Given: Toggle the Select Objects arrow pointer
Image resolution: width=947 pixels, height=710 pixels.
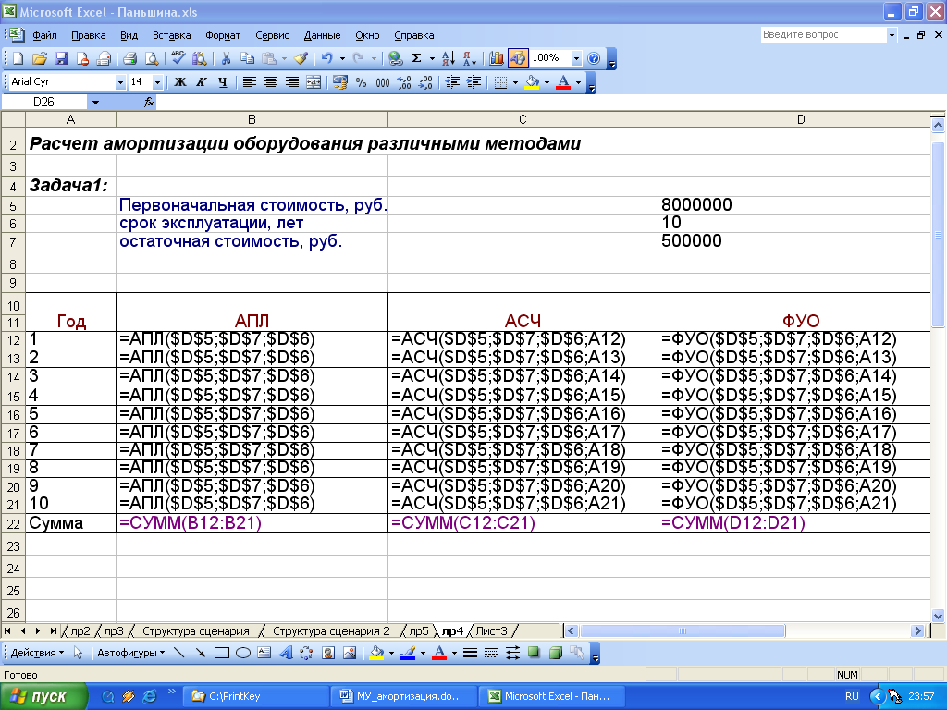Looking at the screenshot, I should point(78,653).
